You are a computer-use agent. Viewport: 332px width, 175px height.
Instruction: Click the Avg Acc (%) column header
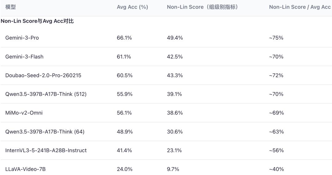point(132,7)
